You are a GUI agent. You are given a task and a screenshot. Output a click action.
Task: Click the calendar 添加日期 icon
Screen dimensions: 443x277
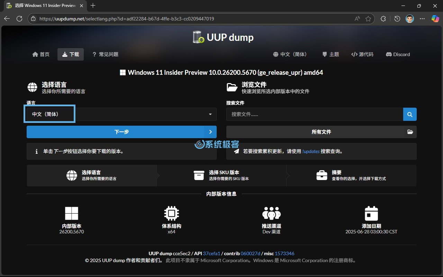click(x=371, y=213)
